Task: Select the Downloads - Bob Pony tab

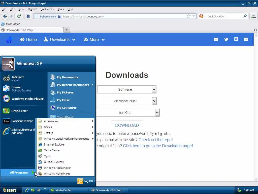Action: (x=31, y=30)
